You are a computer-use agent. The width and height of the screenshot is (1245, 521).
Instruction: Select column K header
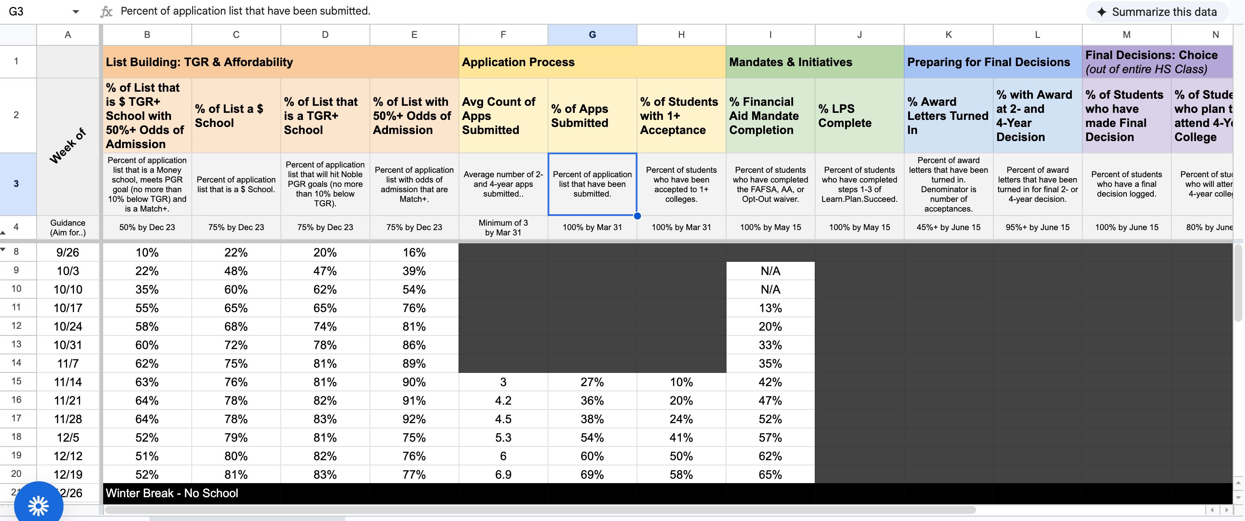point(948,35)
